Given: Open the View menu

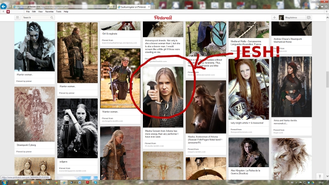Looking at the screenshot, I should tap(40, 12).
